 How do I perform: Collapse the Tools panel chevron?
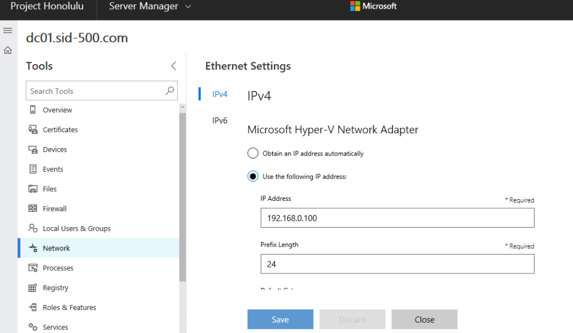tap(173, 66)
